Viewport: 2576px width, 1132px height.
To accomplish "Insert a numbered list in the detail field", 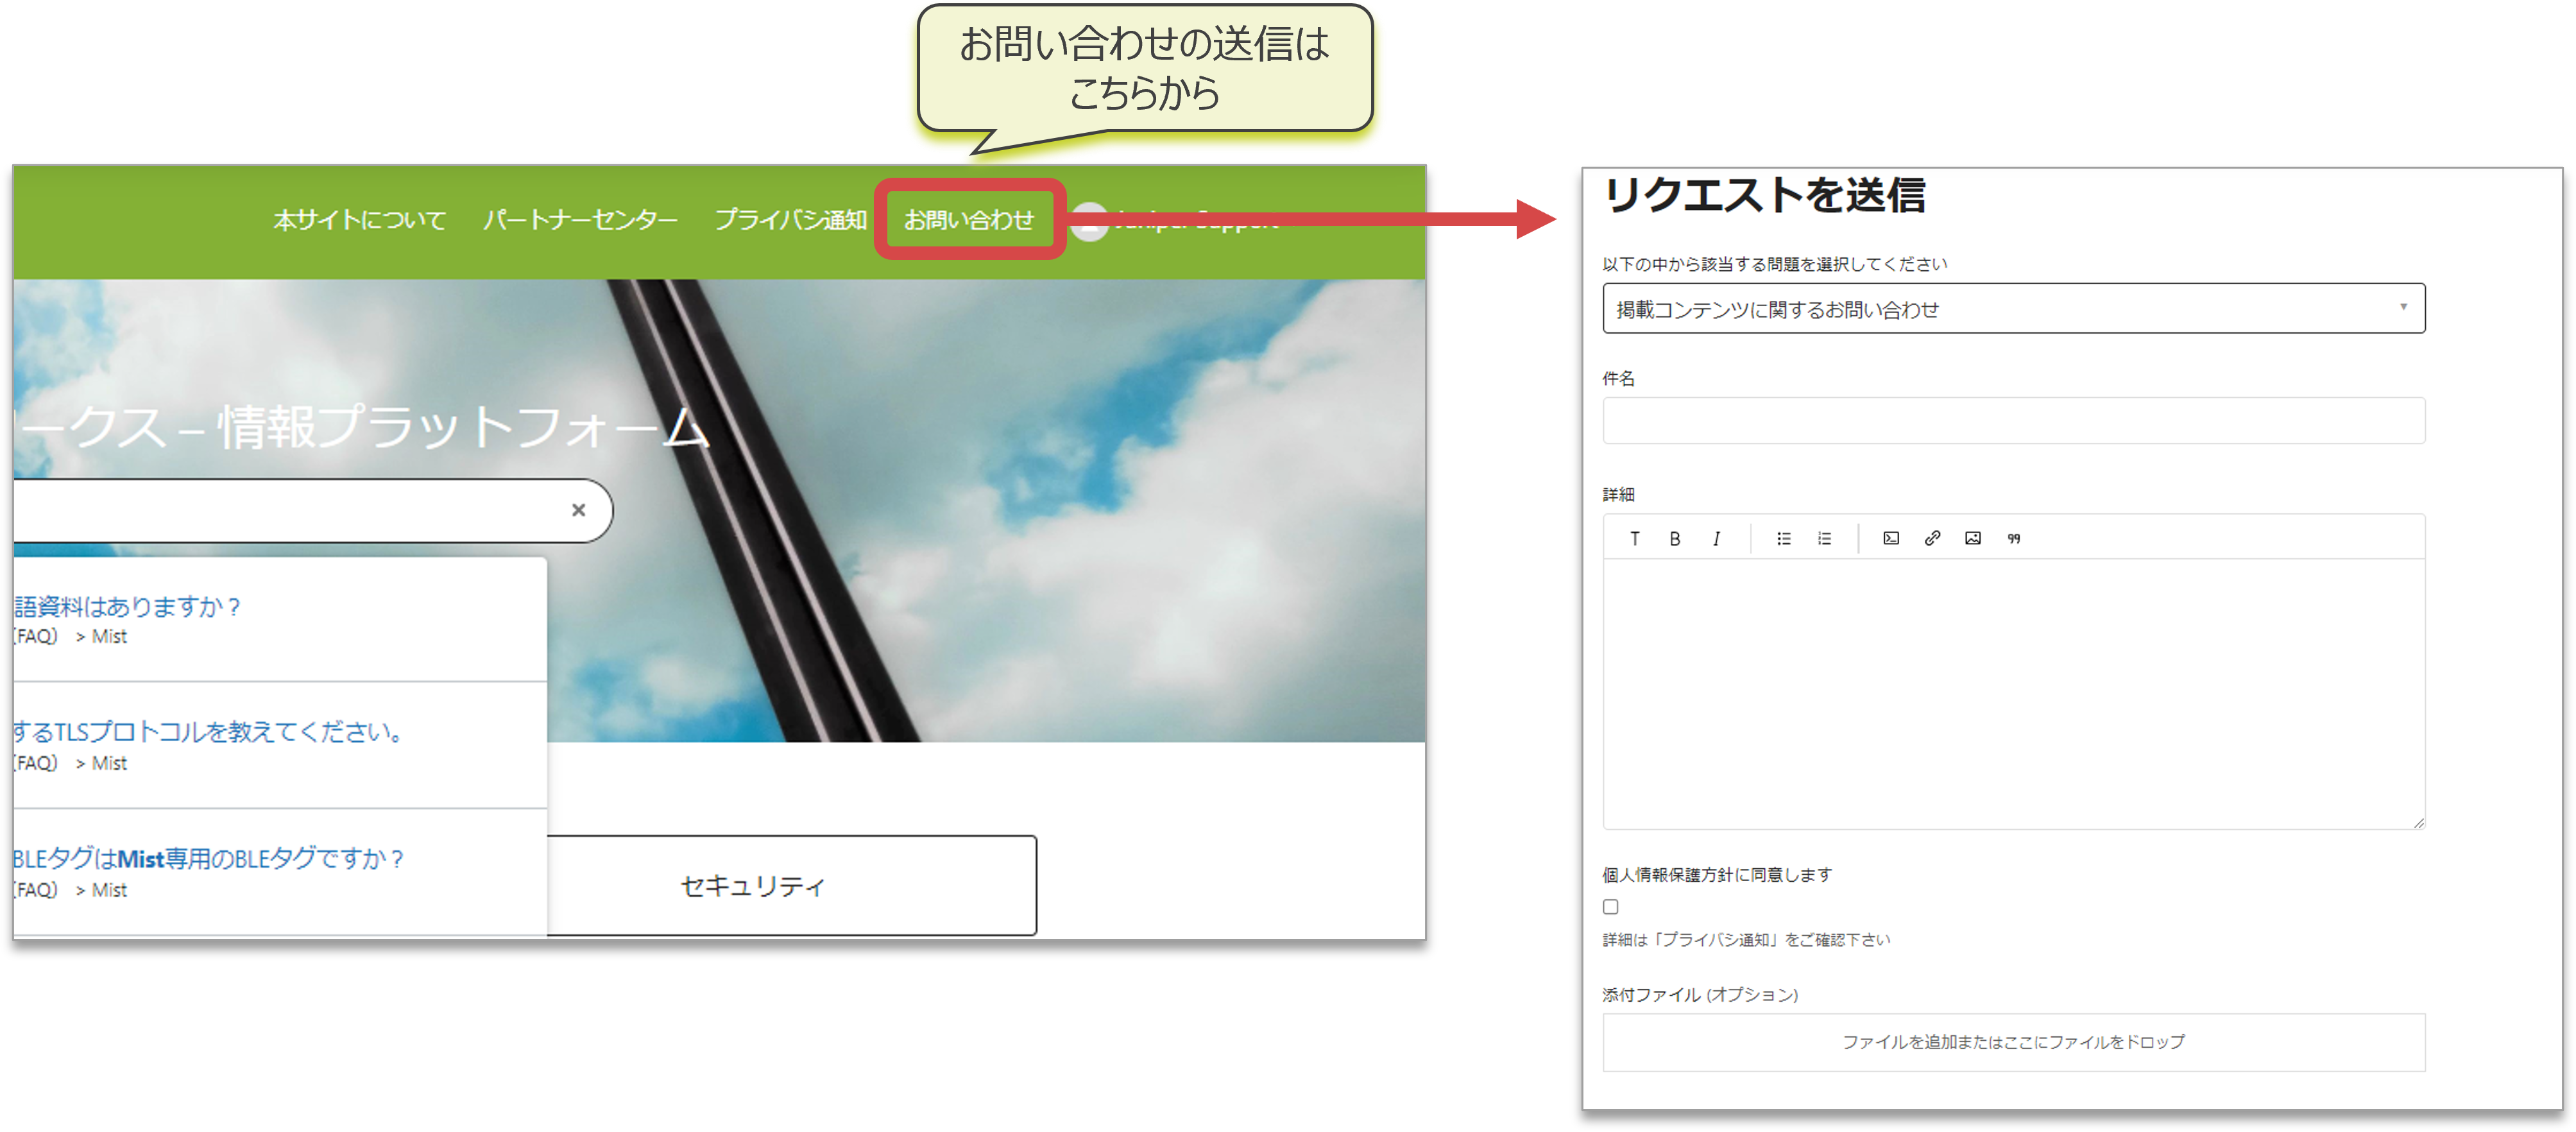I will pos(1824,538).
